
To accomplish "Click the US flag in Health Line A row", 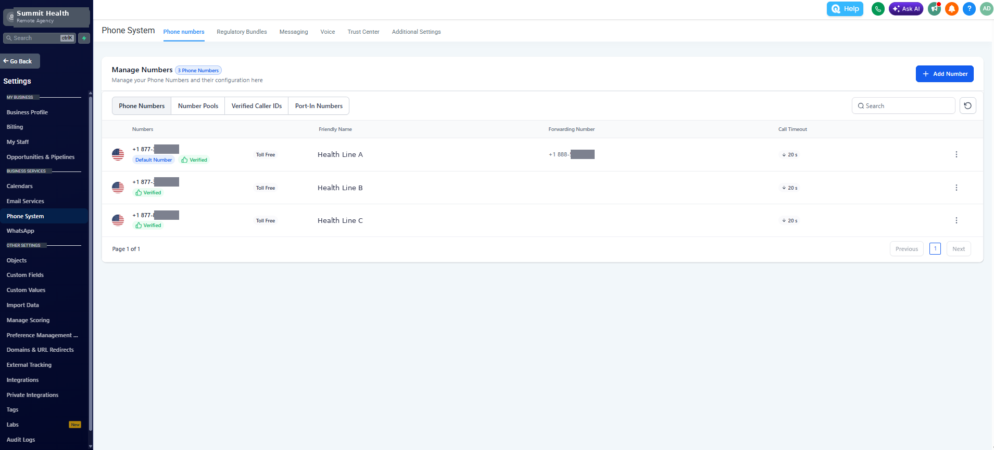I will (118, 154).
